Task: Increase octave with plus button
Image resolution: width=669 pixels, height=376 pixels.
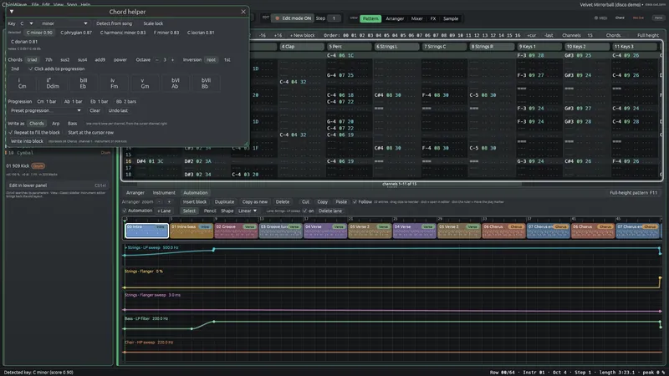Action: click(x=172, y=59)
